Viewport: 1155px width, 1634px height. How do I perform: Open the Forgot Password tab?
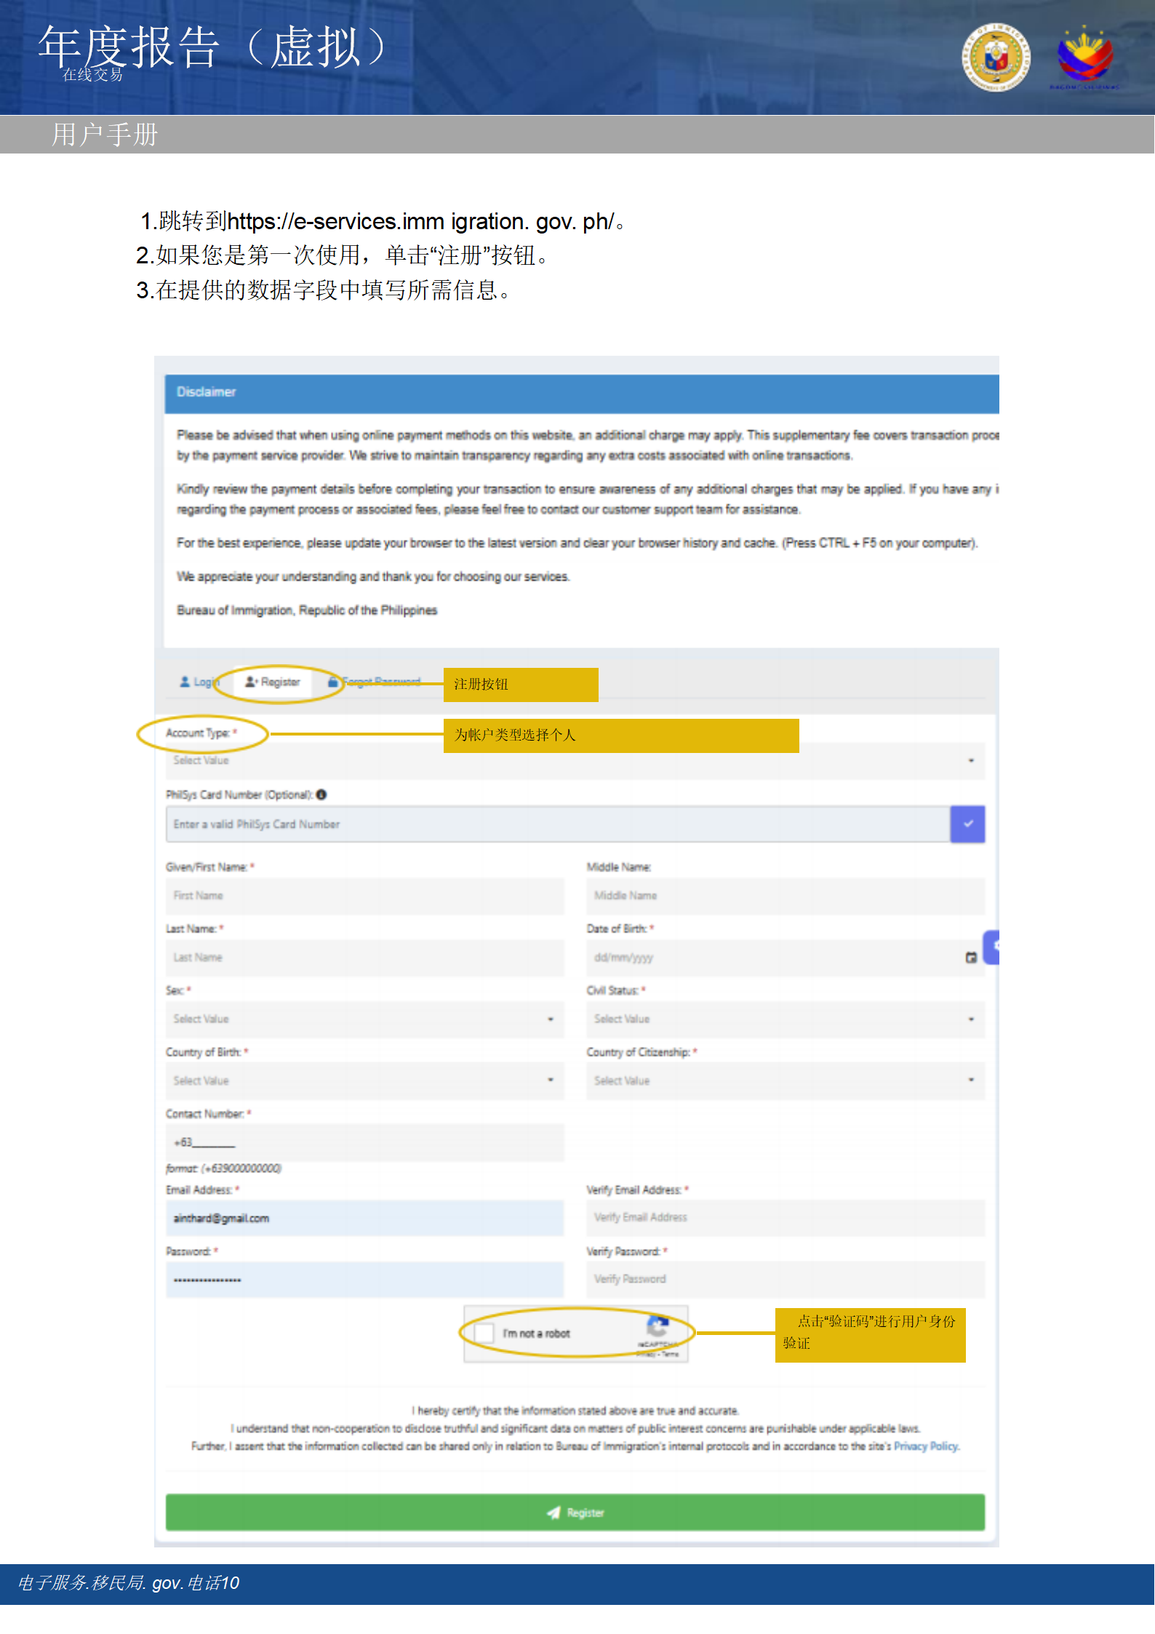tap(374, 682)
